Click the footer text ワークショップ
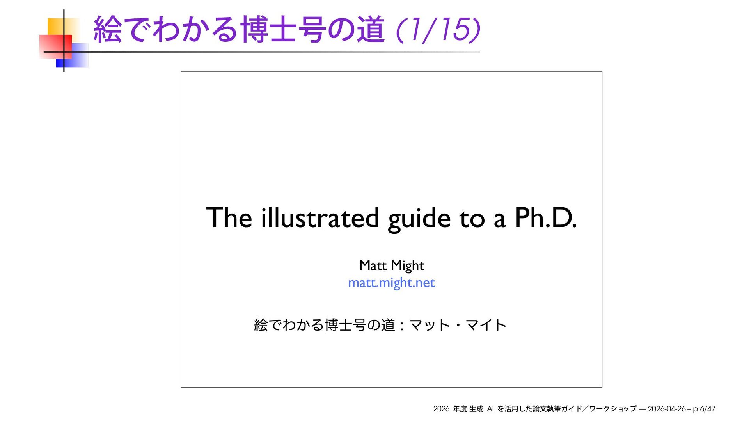This screenshot has width=749, height=422. point(612,409)
